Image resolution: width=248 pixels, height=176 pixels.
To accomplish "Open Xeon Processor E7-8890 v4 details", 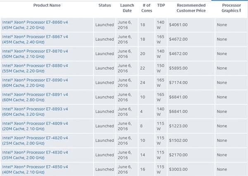I will point(34,80).
